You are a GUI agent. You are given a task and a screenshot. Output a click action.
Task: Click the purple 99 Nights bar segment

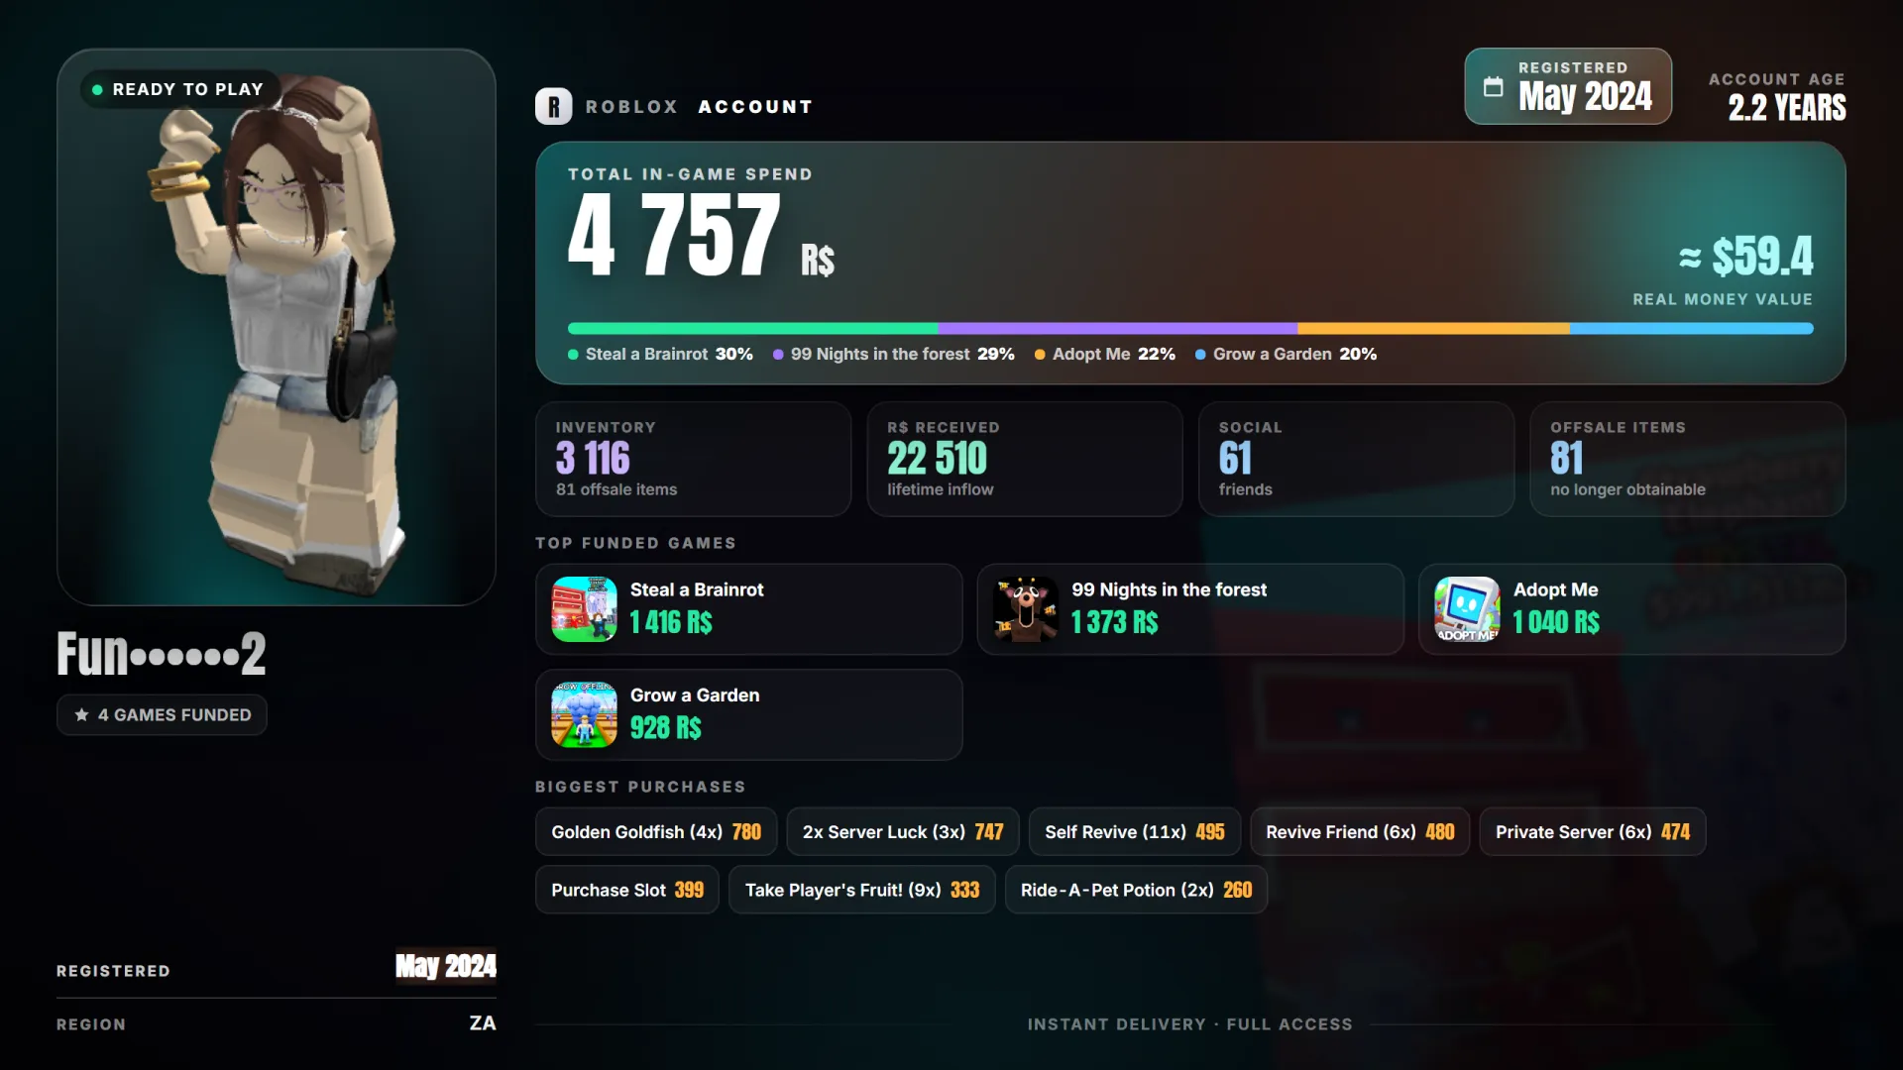(x=1118, y=328)
